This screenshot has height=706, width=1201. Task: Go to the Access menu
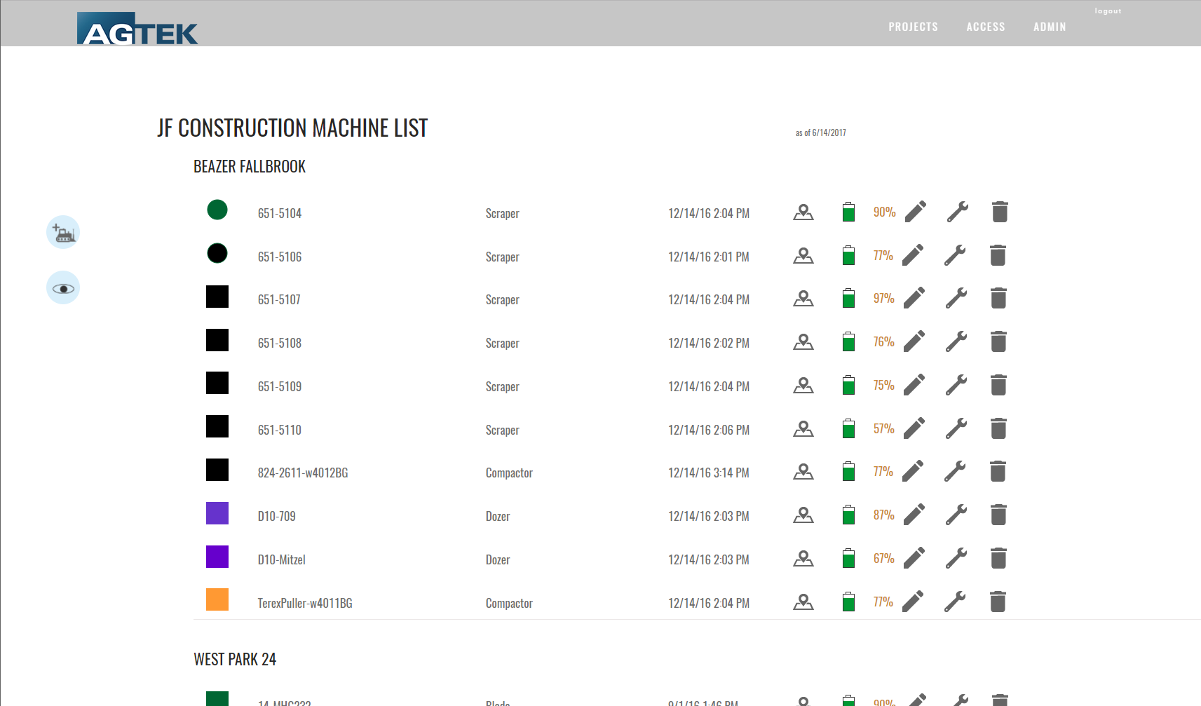[x=986, y=27]
